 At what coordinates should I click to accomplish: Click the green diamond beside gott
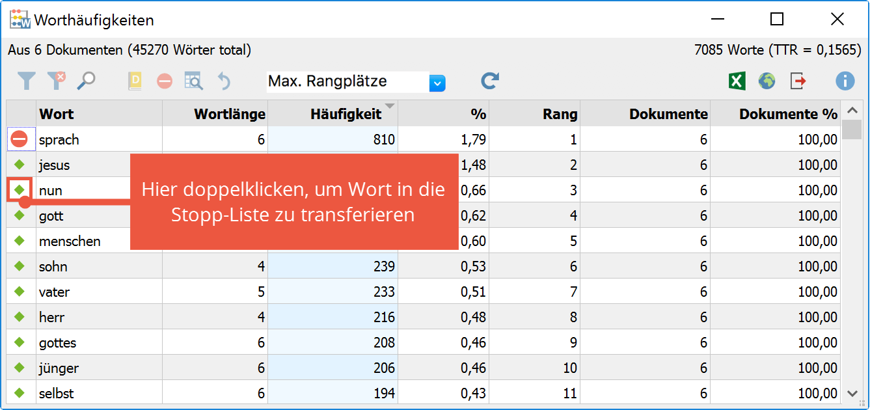tap(20, 215)
